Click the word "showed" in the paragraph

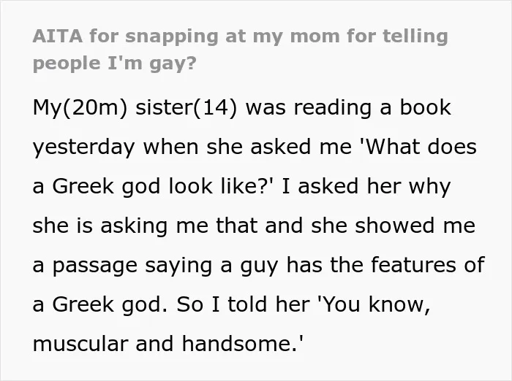click(394, 226)
